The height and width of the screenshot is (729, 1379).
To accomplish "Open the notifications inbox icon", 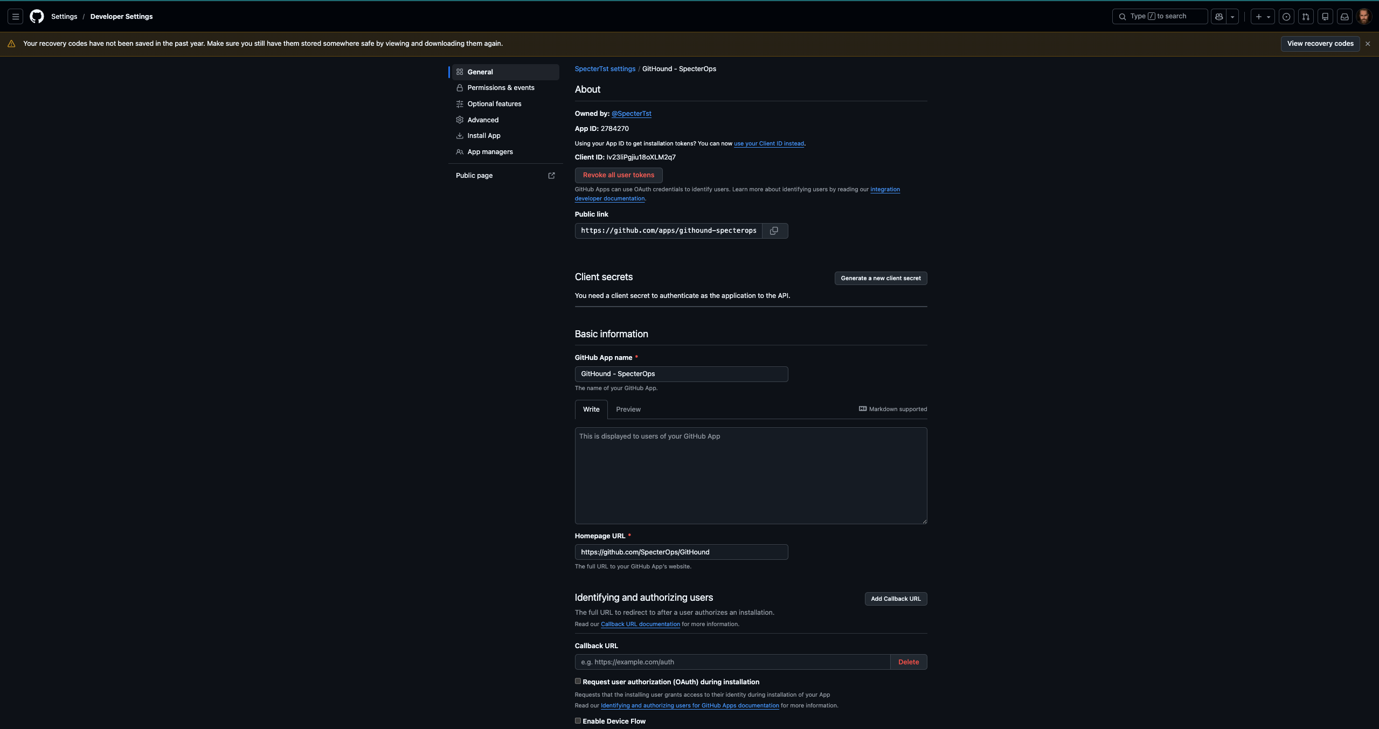I will coord(1344,16).
